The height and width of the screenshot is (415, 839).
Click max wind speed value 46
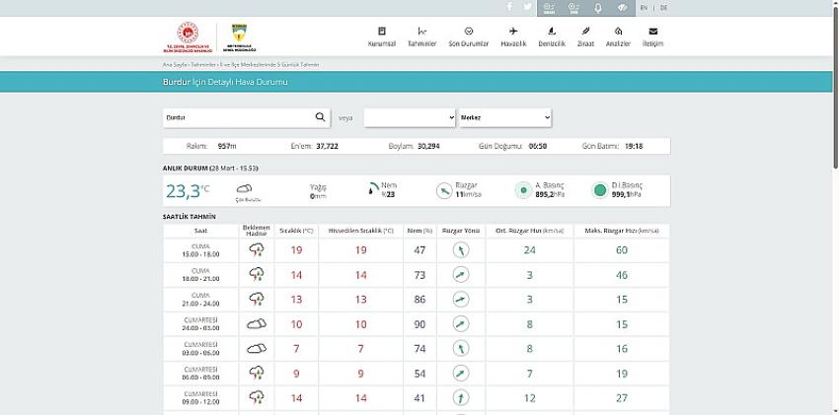click(621, 275)
